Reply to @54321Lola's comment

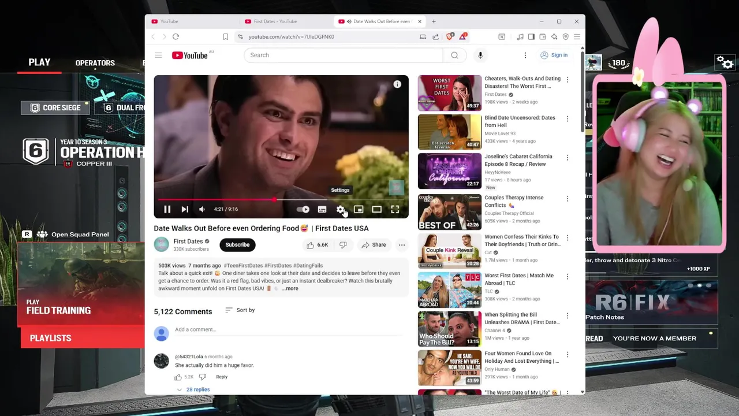tap(222, 377)
